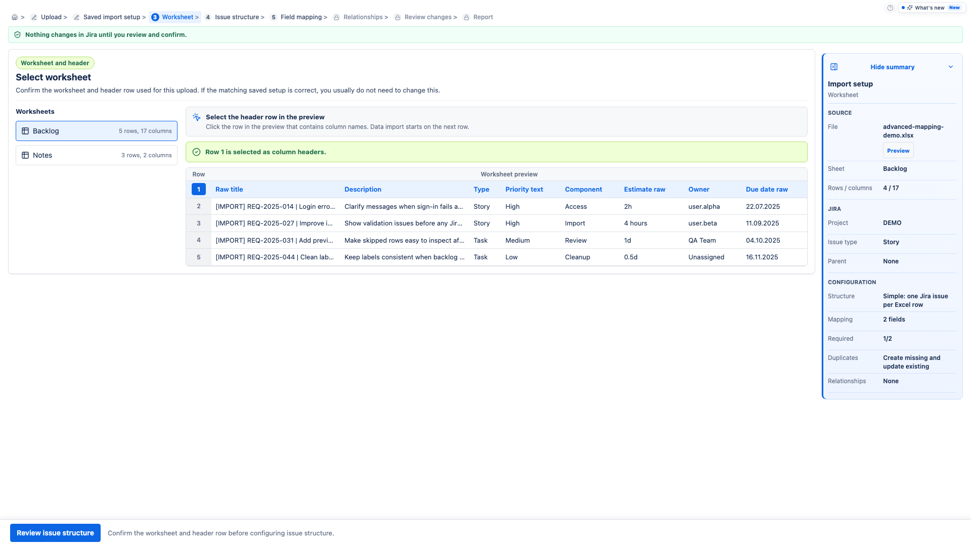Click Review issue structure button
The image size is (971, 546).
point(55,533)
